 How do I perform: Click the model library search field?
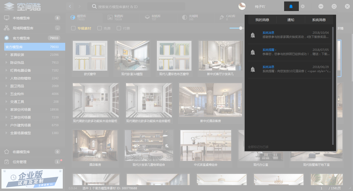point(136,7)
